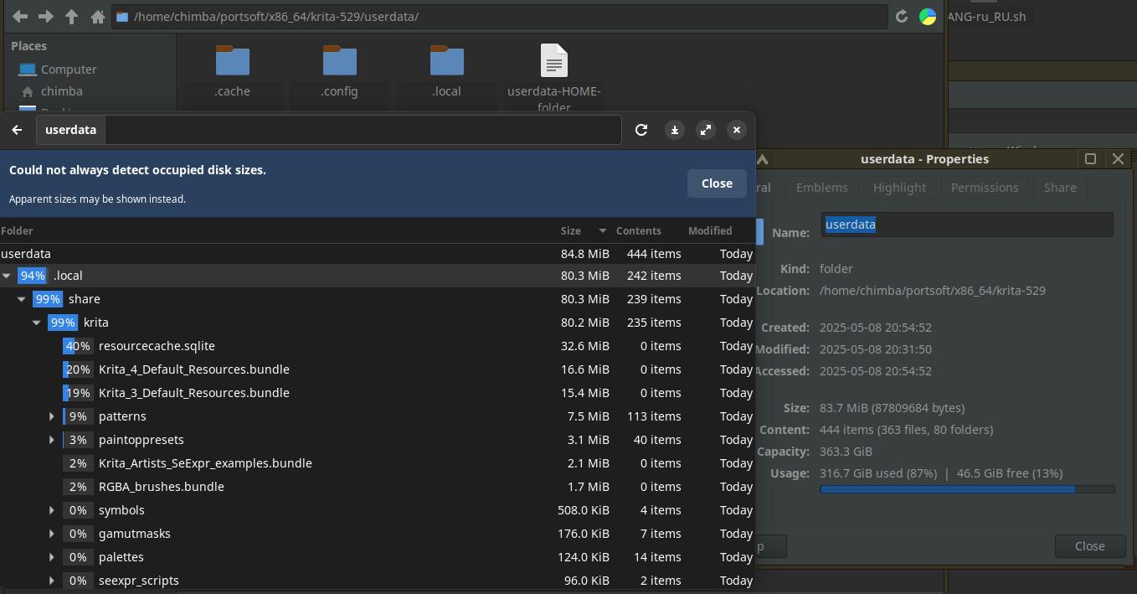This screenshot has width=1137, height=594.
Task: Click the expand arrows icon in the analyzer header
Action: coord(706,130)
